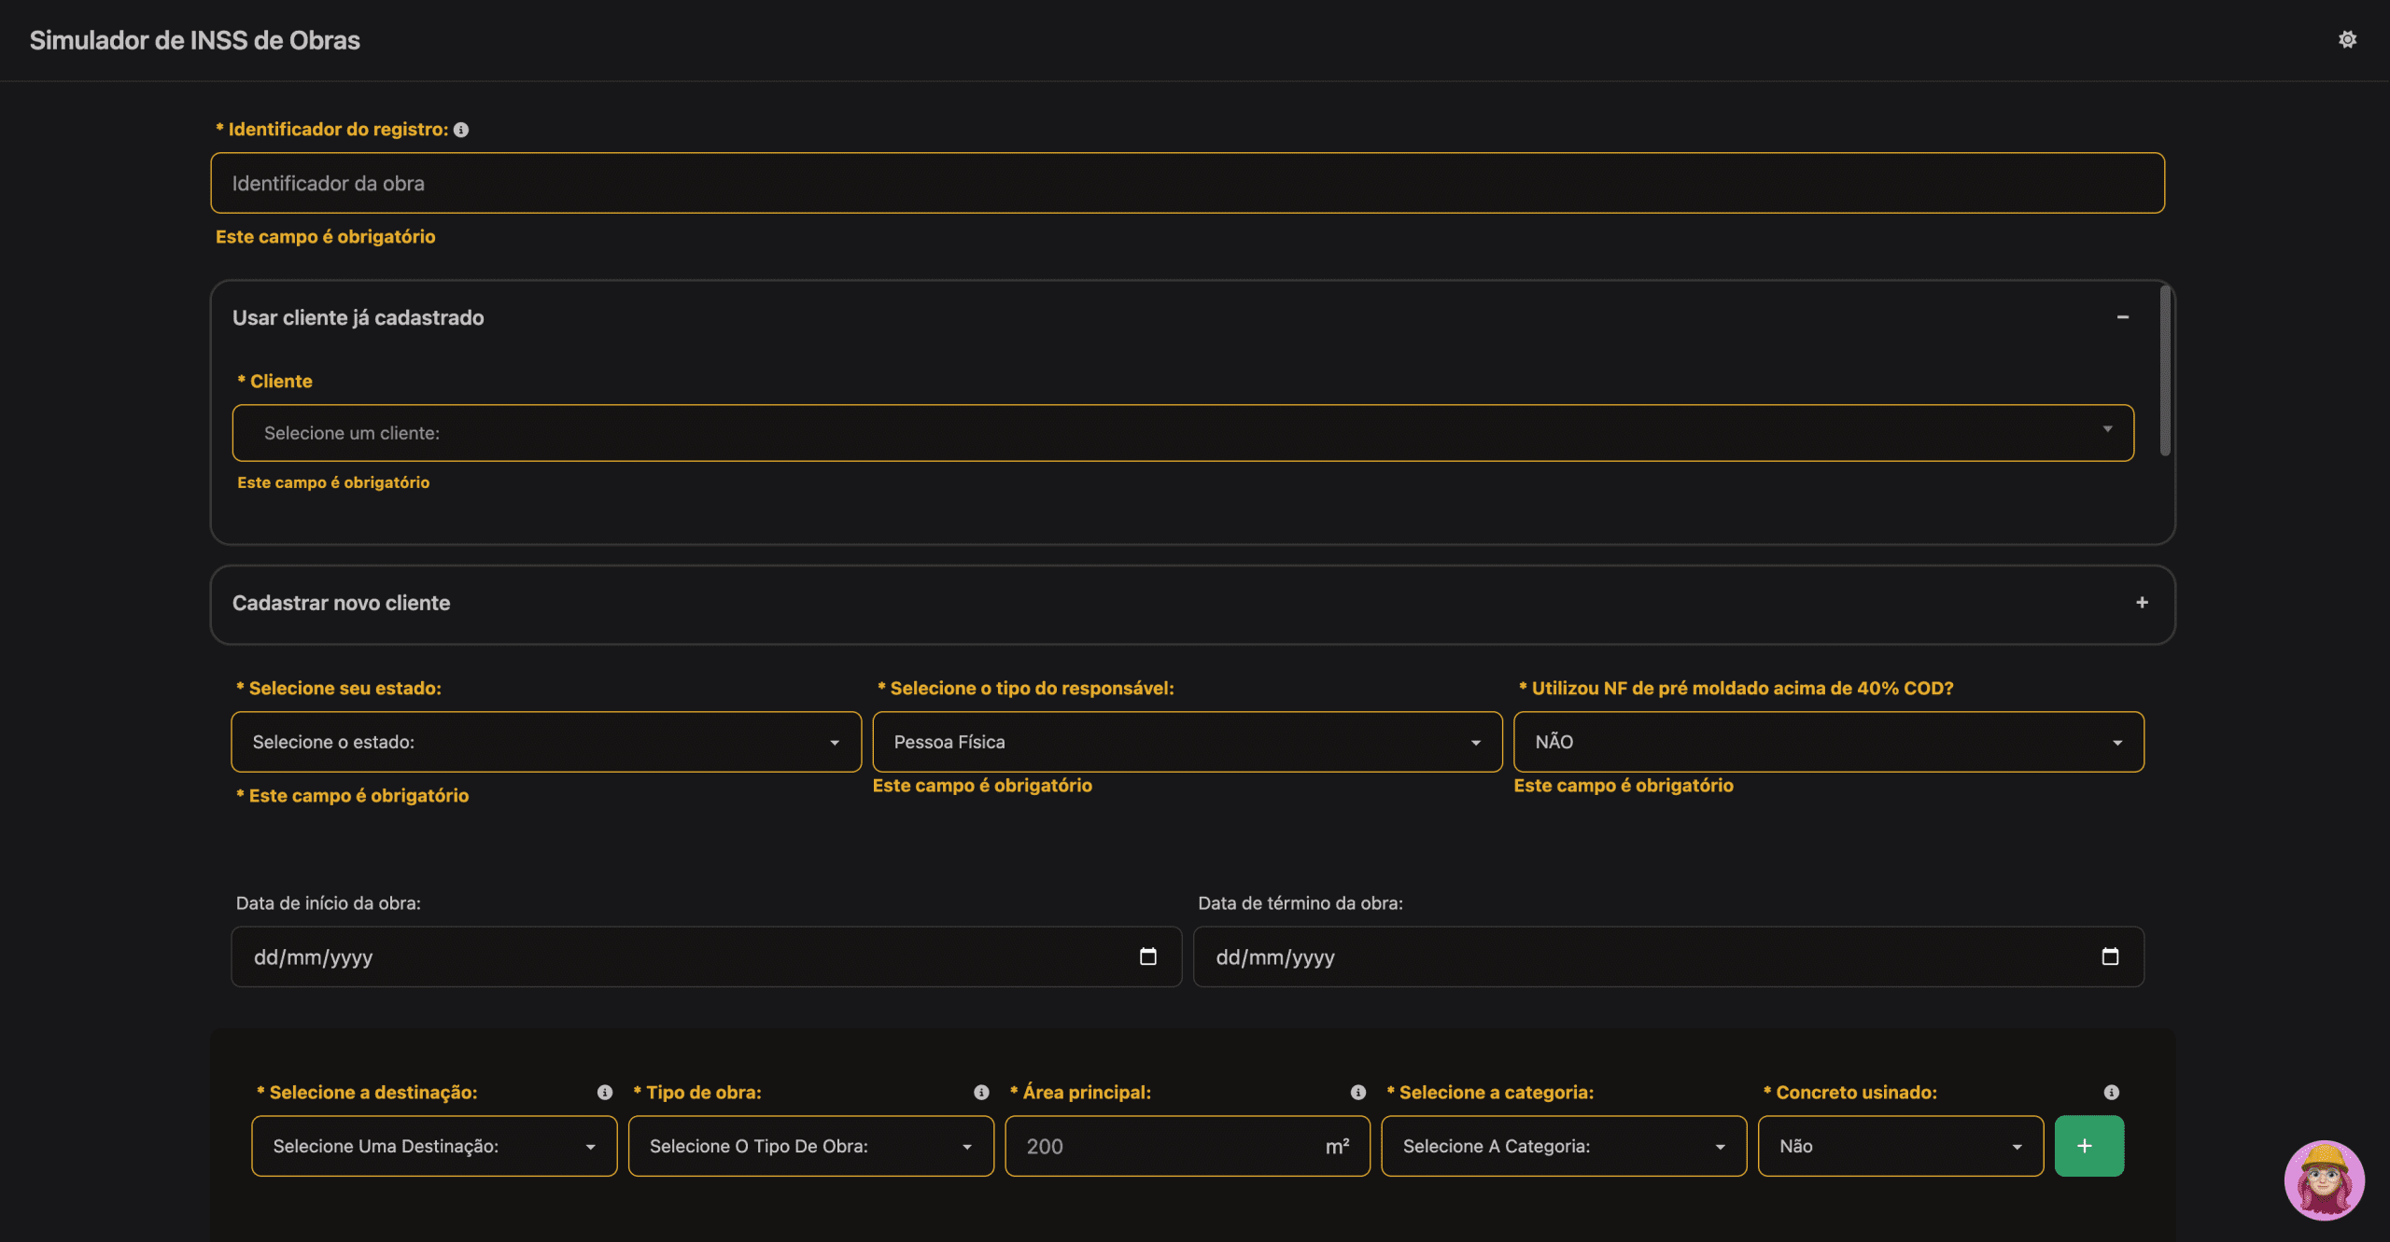Click the green plus add button
The width and height of the screenshot is (2390, 1242).
(x=2088, y=1146)
